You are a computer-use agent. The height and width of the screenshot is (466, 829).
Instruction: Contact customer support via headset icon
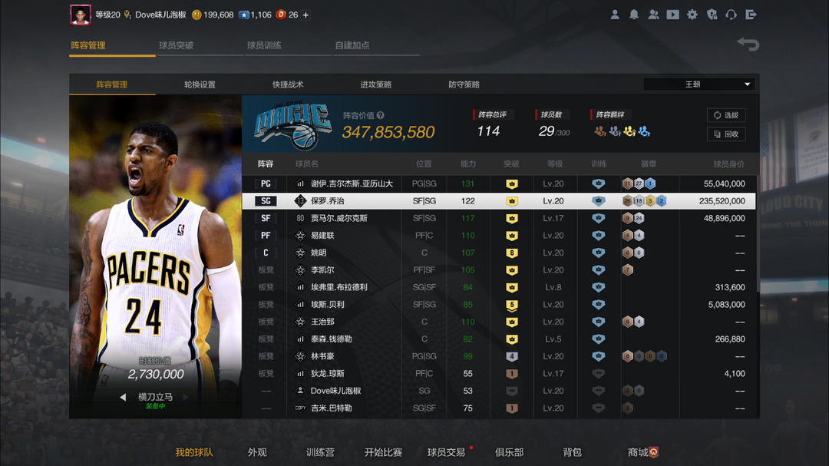(732, 15)
